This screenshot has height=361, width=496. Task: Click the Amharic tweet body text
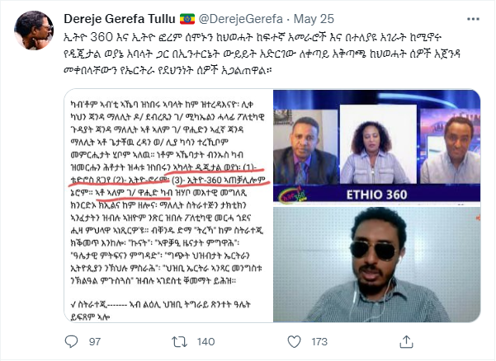[x=262, y=54]
